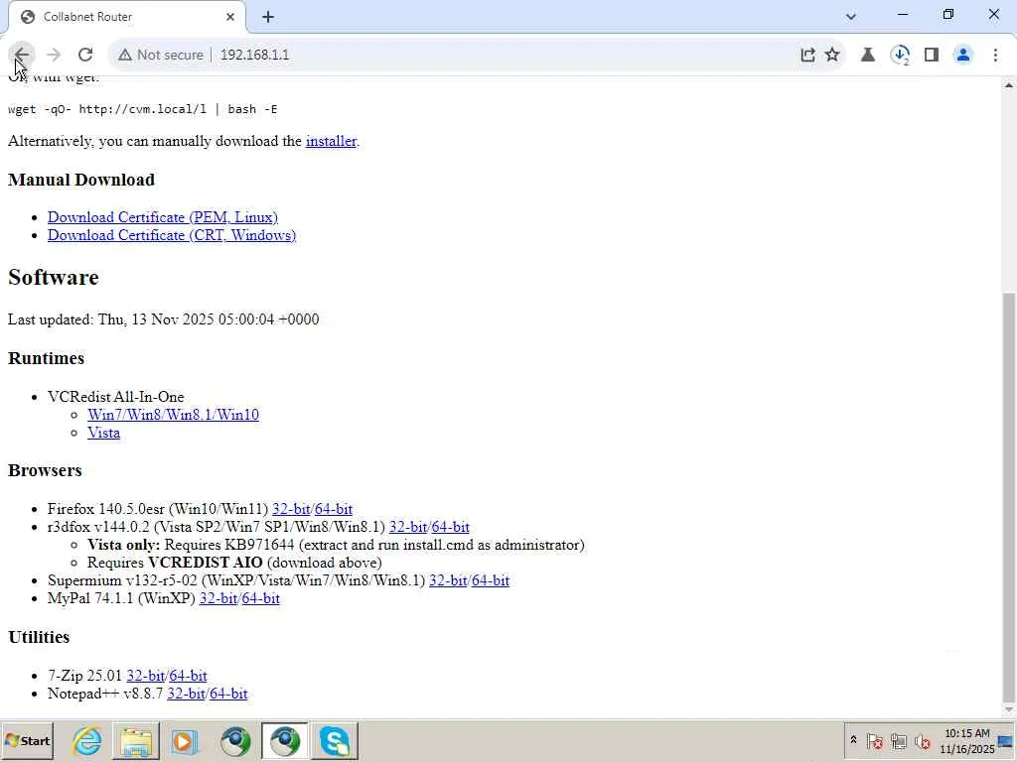Viewport: 1017px width, 762px height.
Task: Download Certificate (CRT, Windows)
Action: tap(172, 235)
